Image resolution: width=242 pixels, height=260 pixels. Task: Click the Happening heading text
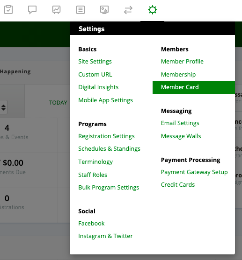tap(15, 71)
